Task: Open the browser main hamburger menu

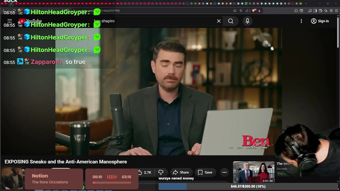Action: (337, 11)
